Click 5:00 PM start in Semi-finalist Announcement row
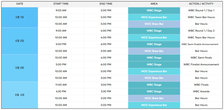 pos(61,44)
